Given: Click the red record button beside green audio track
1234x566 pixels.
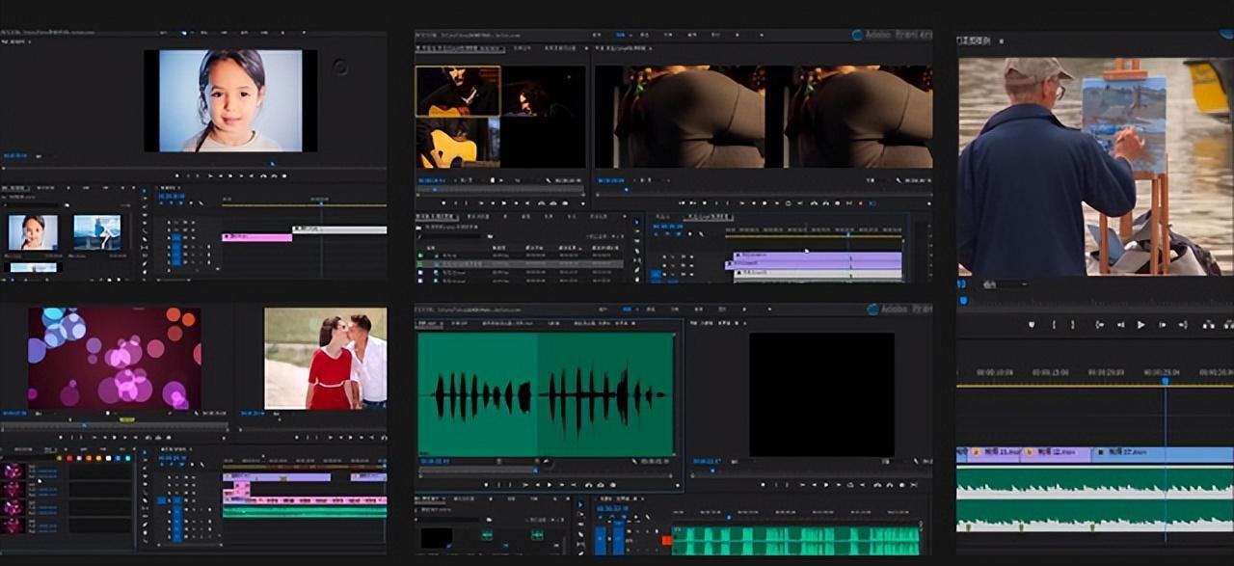Looking at the screenshot, I should (666, 540).
